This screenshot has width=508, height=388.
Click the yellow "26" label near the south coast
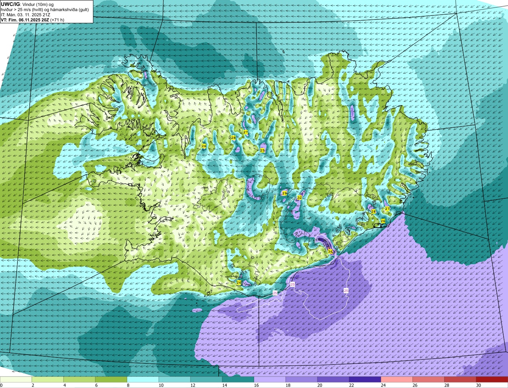[239, 282]
